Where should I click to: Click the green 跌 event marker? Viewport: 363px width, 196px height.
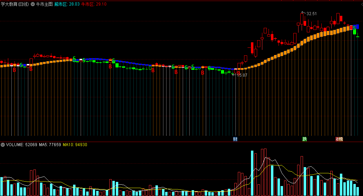[x=305, y=139]
